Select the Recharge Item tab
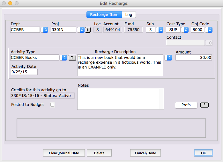The height and width of the screenshot is (162, 223). pyautogui.click(x=104, y=15)
